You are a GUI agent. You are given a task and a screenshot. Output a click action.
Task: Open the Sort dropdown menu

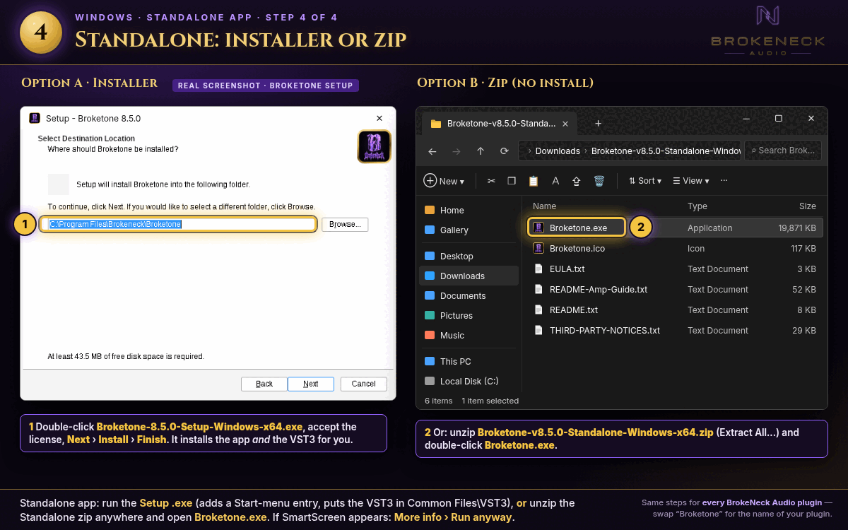coord(644,181)
